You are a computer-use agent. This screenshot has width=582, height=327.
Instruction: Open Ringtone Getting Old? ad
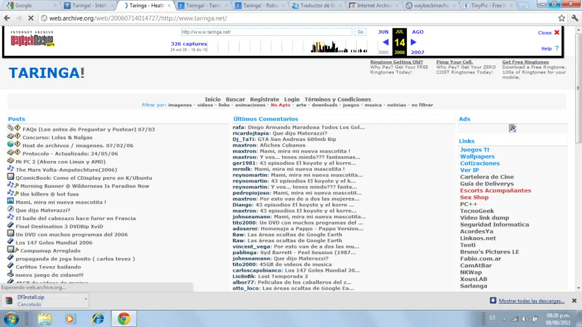[x=397, y=62]
